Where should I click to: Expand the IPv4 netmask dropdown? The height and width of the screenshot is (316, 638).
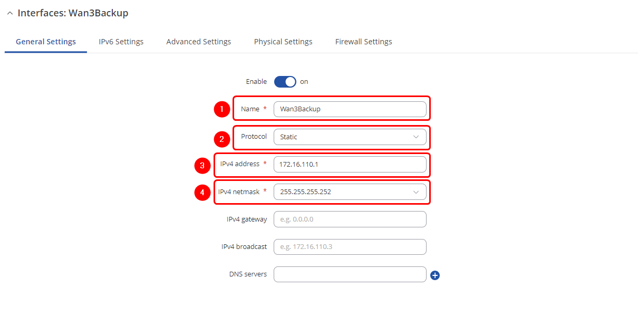click(350, 191)
